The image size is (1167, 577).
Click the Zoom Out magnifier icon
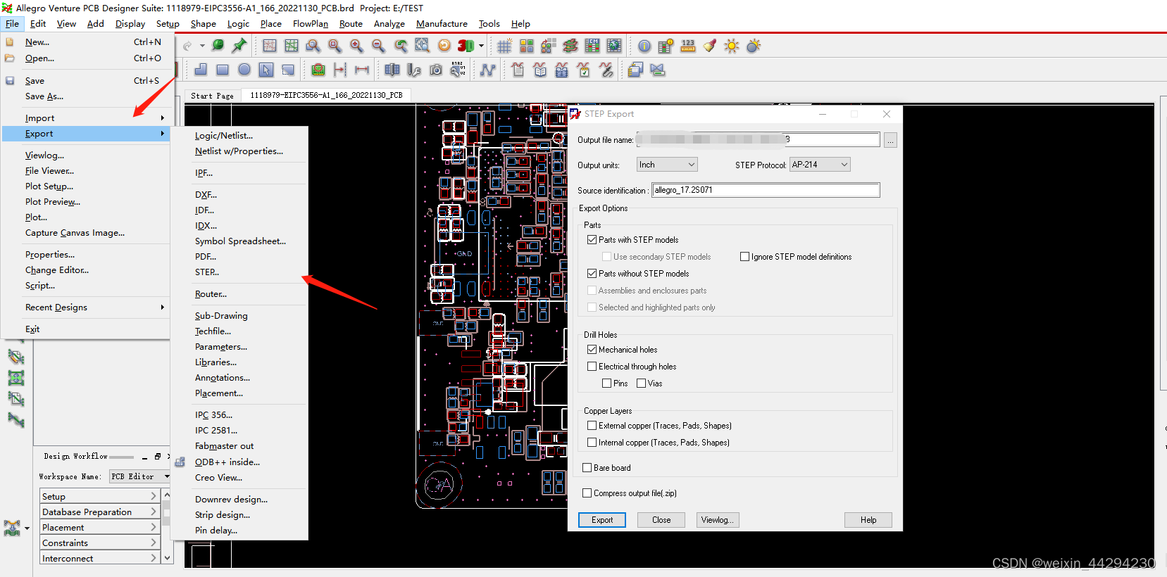click(x=379, y=46)
